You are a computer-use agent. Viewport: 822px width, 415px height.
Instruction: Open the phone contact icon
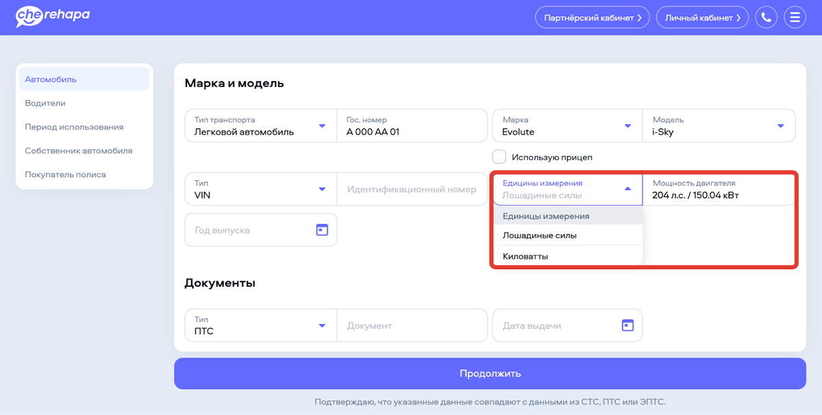coord(767,18)
